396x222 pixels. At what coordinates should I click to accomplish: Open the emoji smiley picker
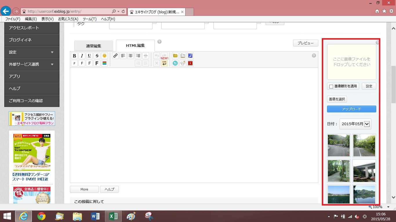[x=105, y=56]
